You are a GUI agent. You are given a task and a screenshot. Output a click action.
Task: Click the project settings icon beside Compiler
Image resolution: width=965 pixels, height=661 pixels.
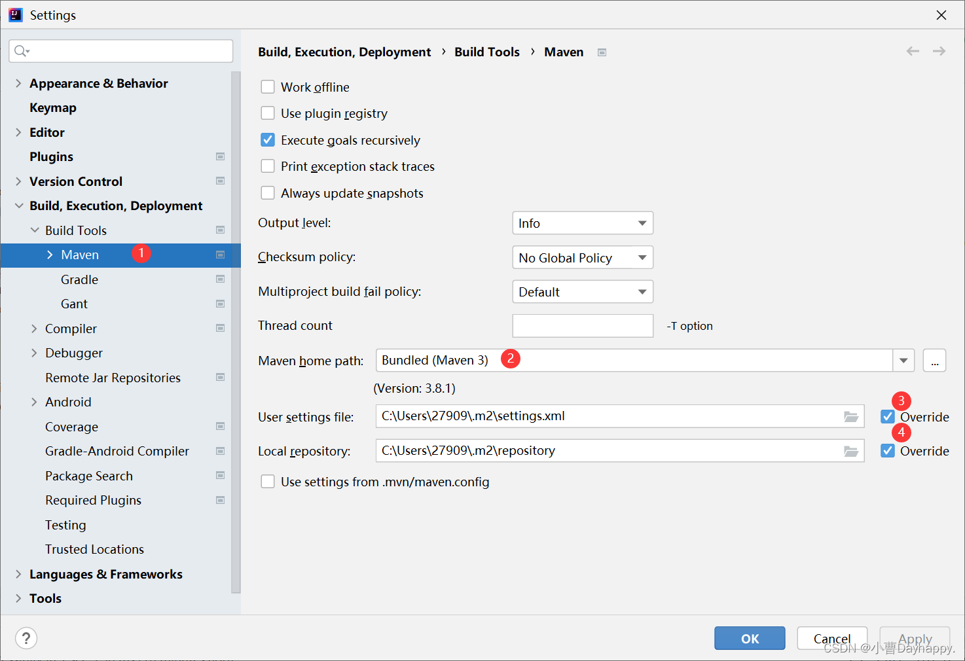point(221,328)
